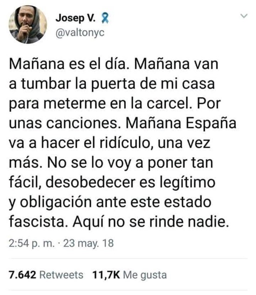
Task: Click the Retweets label text
Action: coord(61,275)
